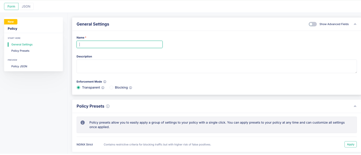
Task: Go to General Settings in sidebar
Action: coord(22,44)
